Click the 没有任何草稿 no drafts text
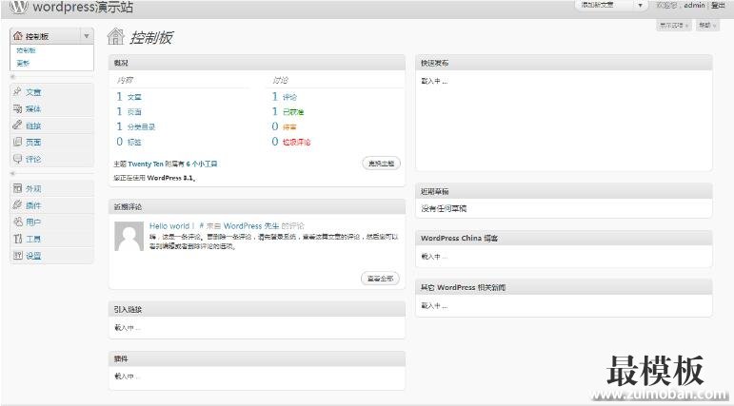The image size is (734, 406). (444, 208)
